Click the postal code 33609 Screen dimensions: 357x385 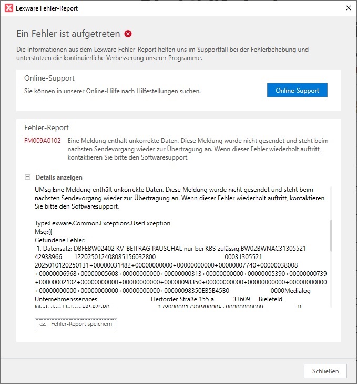241,299
